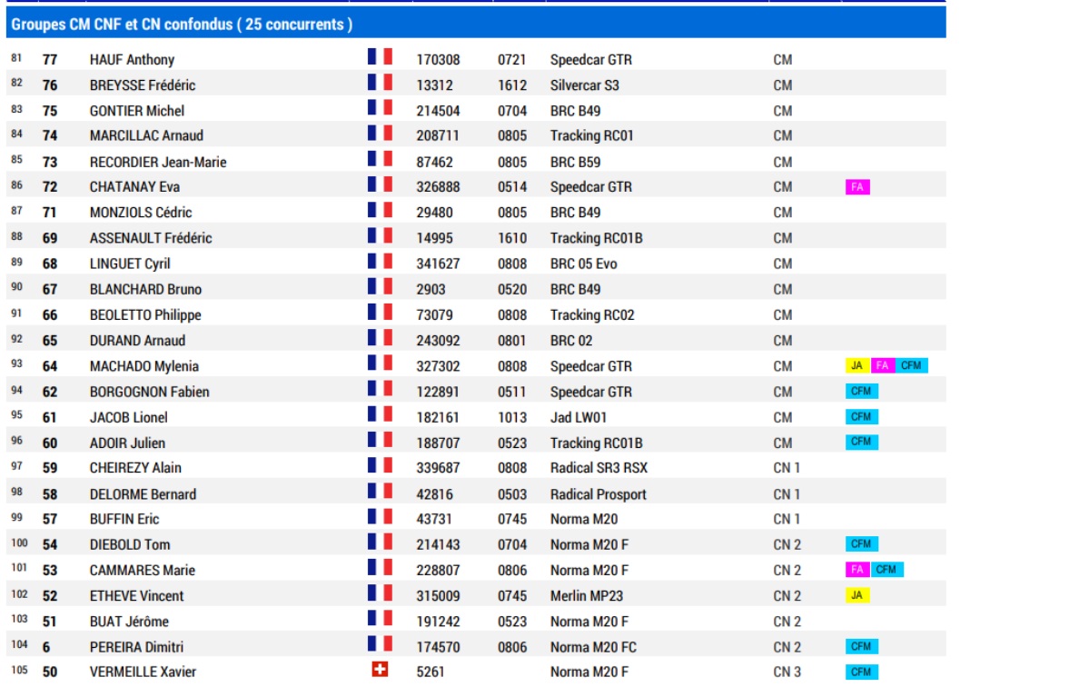Click the name RECORDIER Jean-Marie
Image resolution: width=1079 pixels, height=697 pixels.
tap(158, 163)
